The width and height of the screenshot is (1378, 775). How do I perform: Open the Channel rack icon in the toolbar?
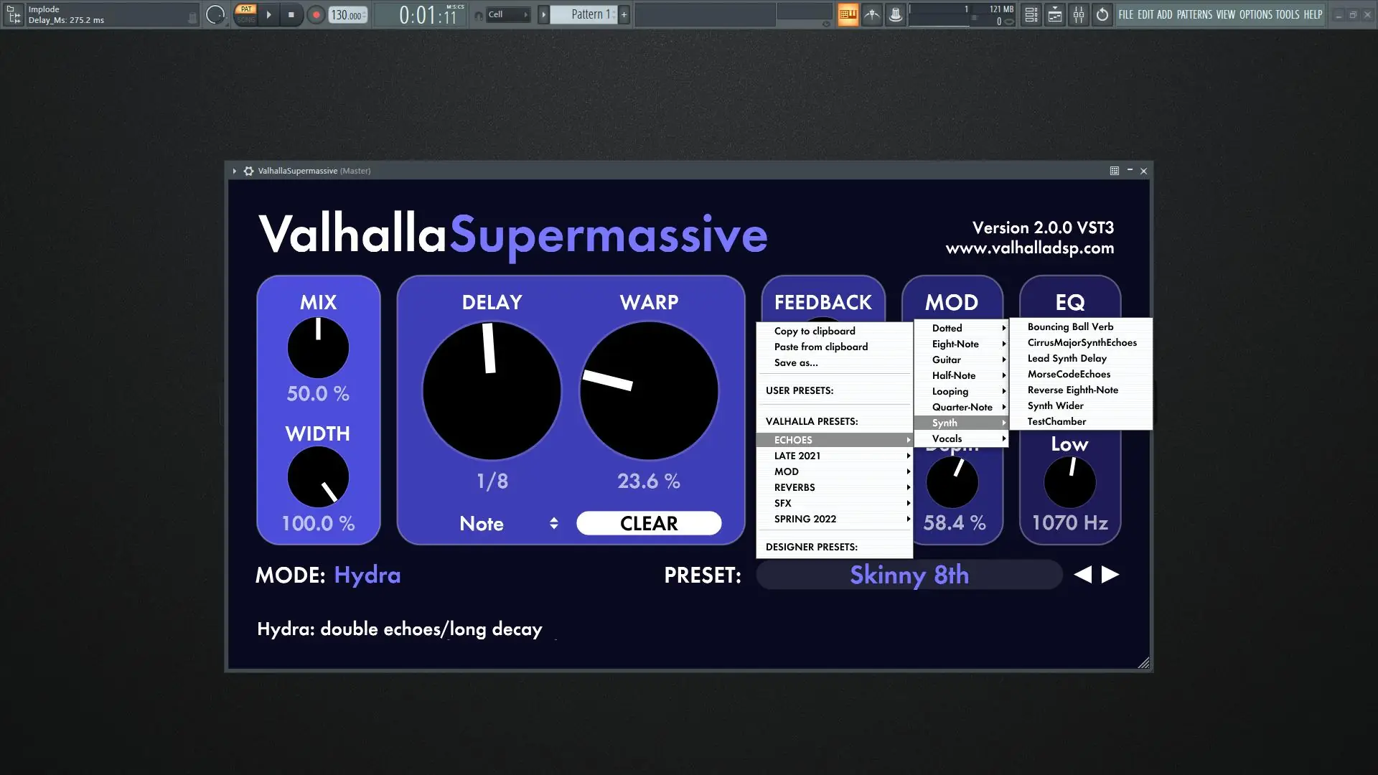click(x=1031, y=14)
